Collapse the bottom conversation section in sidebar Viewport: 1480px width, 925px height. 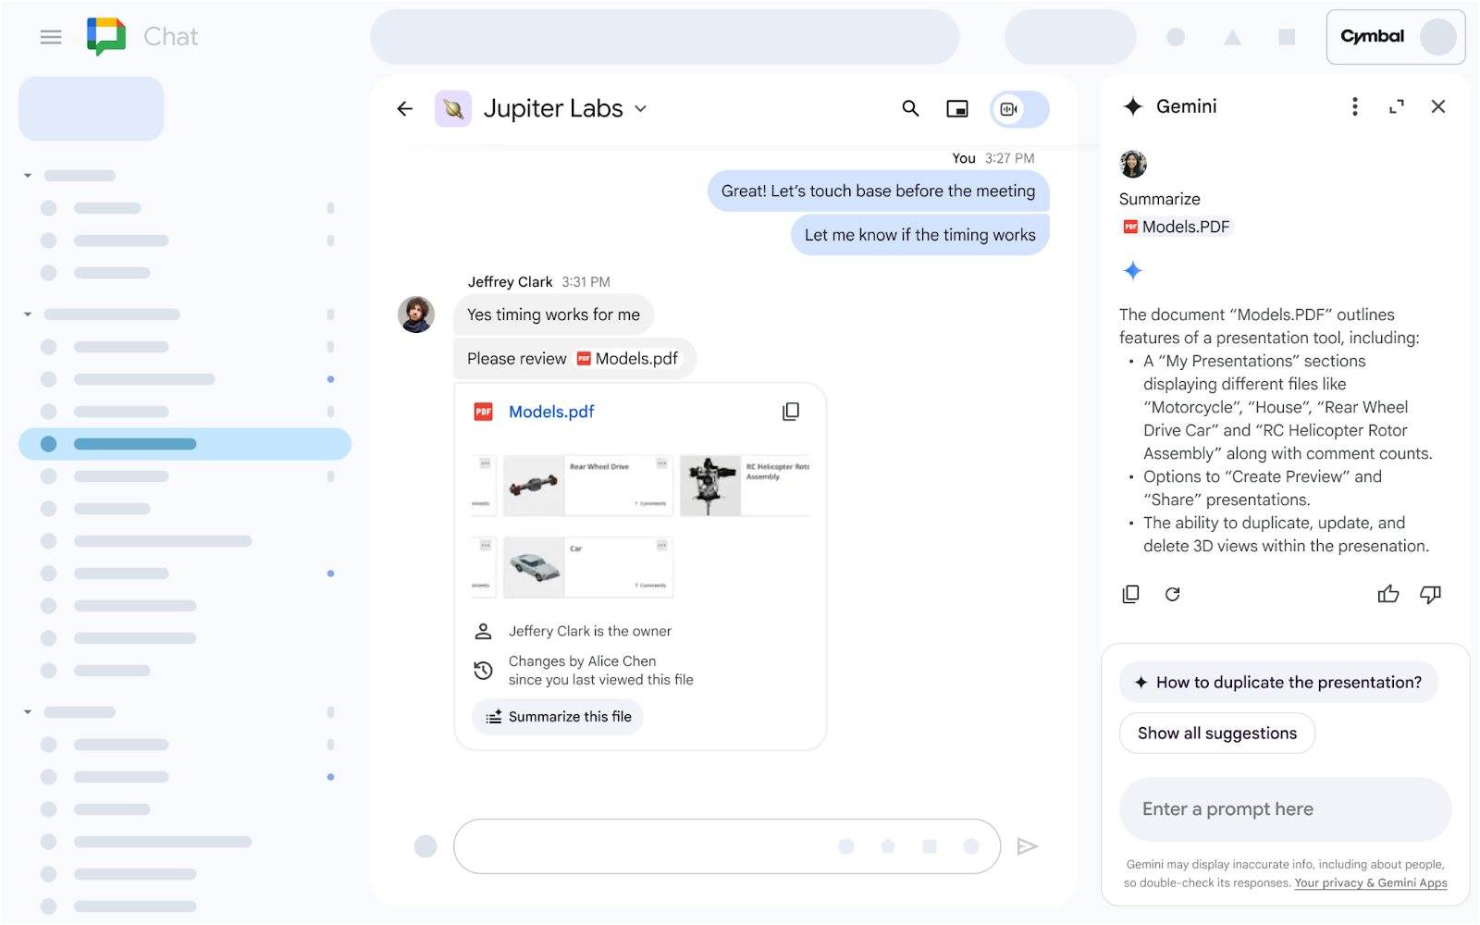tap(27, 712)
